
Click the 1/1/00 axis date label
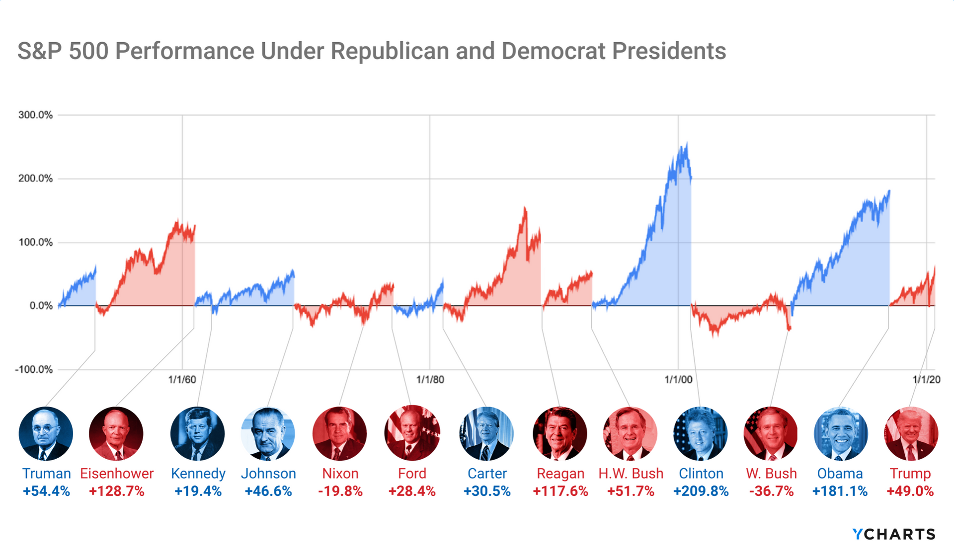point(678,380)
